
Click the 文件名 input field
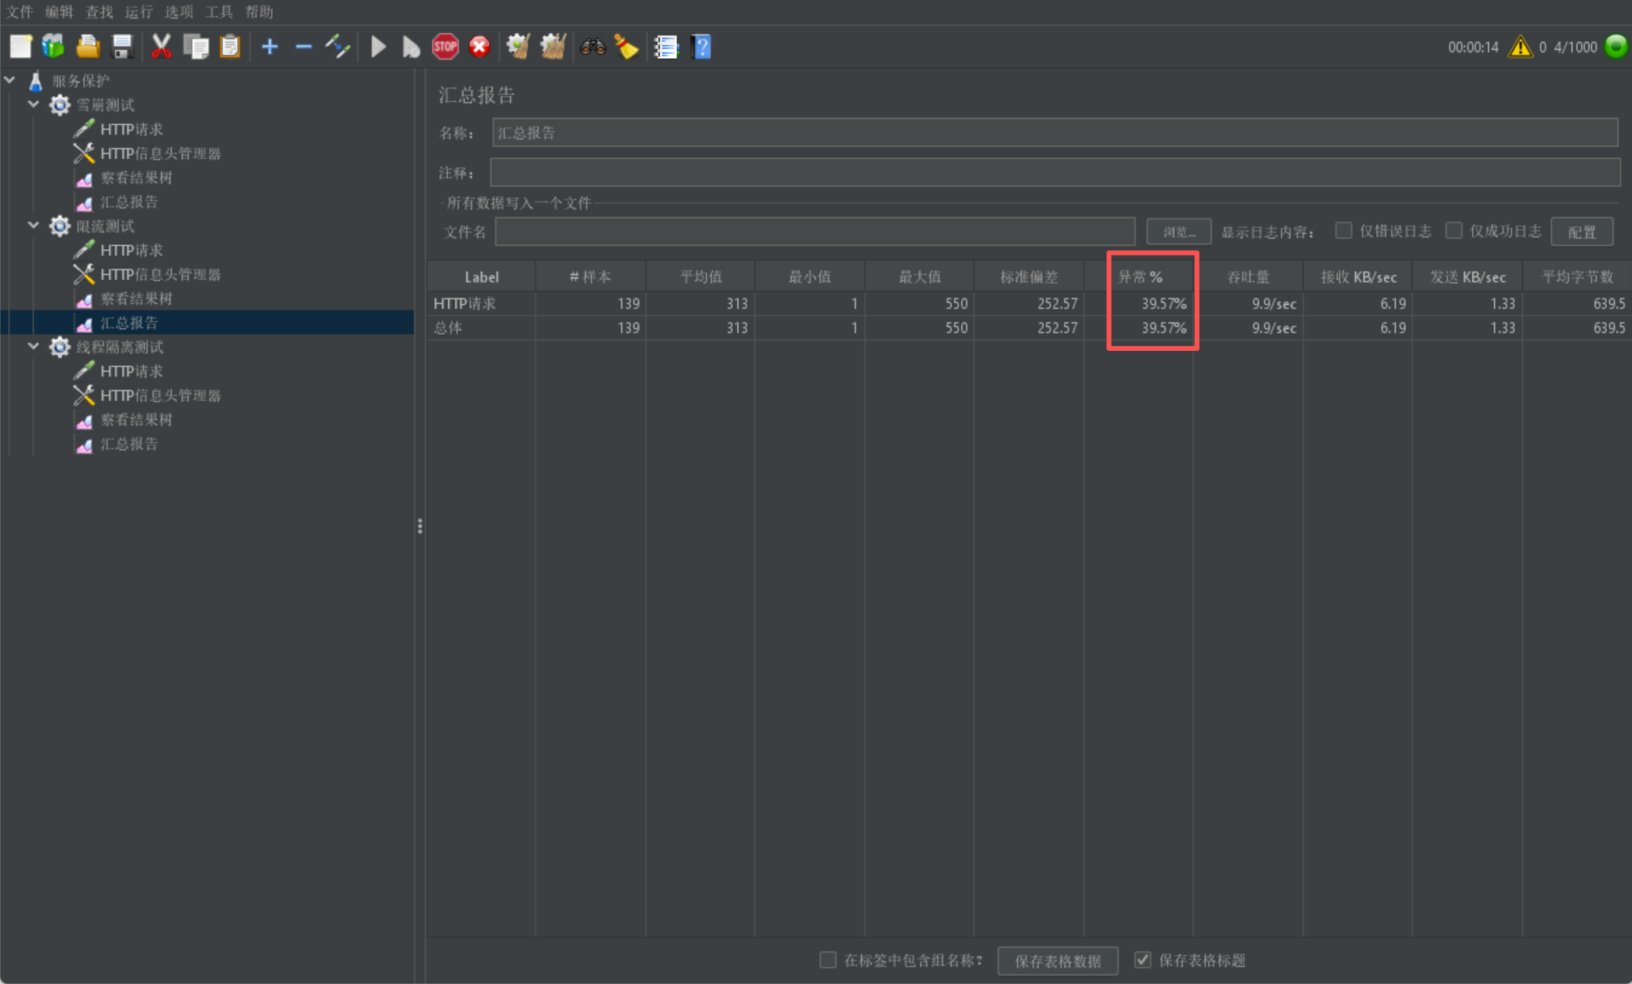[814, 232]
